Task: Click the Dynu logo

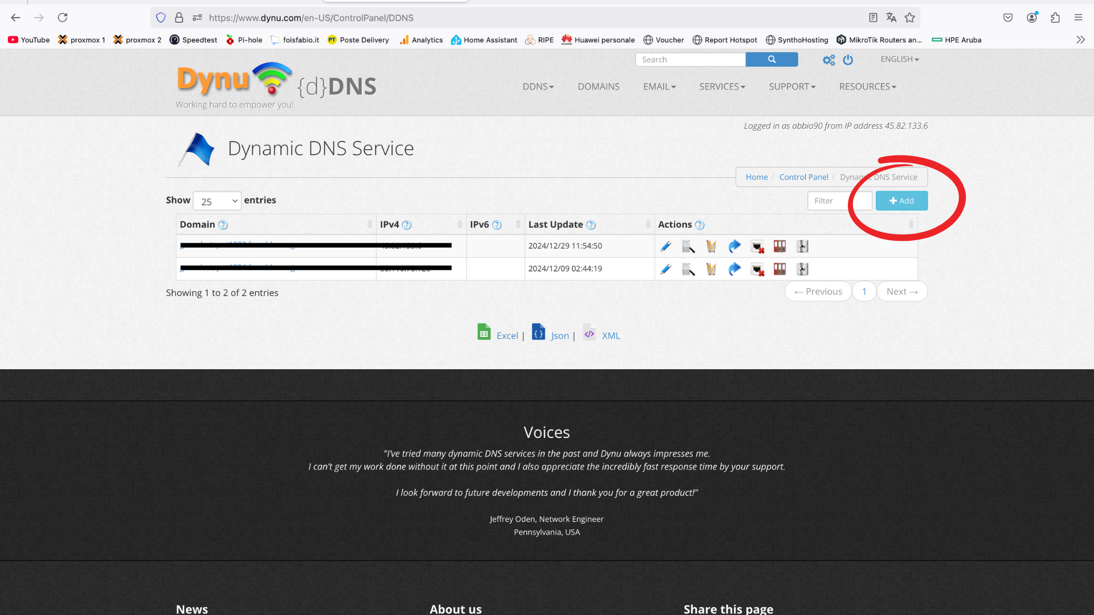Action: (234, 80)
